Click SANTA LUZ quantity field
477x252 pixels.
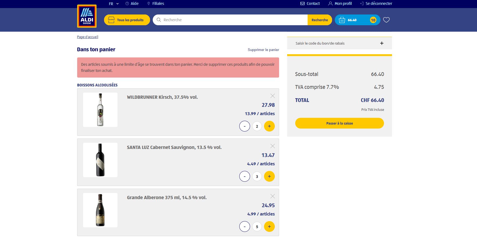point(257,176)
